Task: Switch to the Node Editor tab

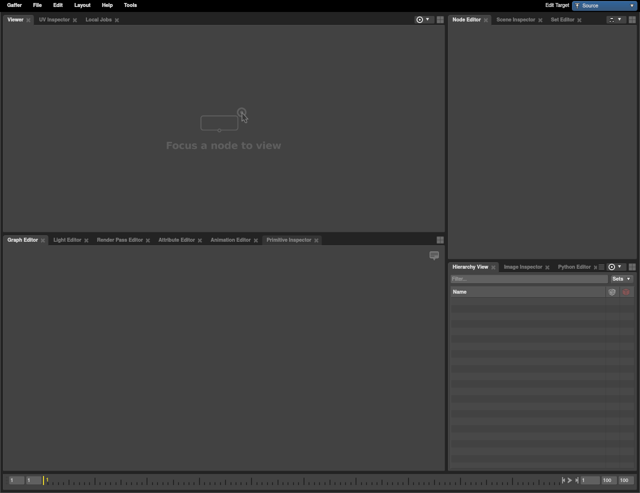Action: click(466, 19)
